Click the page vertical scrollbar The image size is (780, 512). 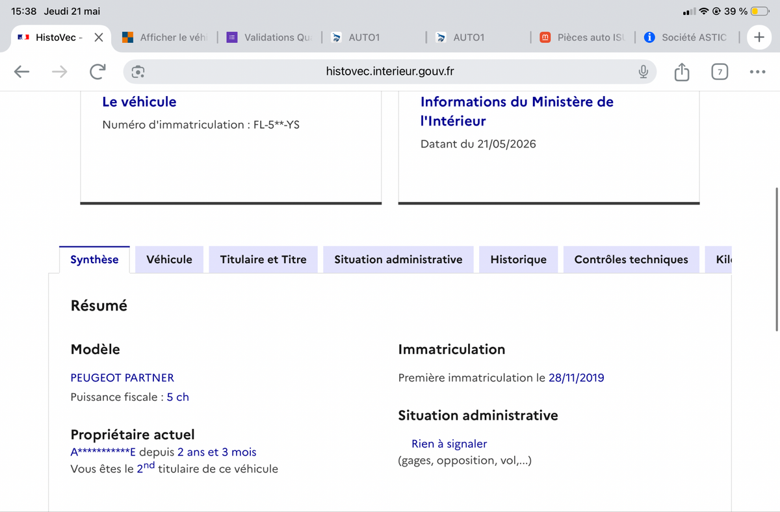[x=776, y=260]
